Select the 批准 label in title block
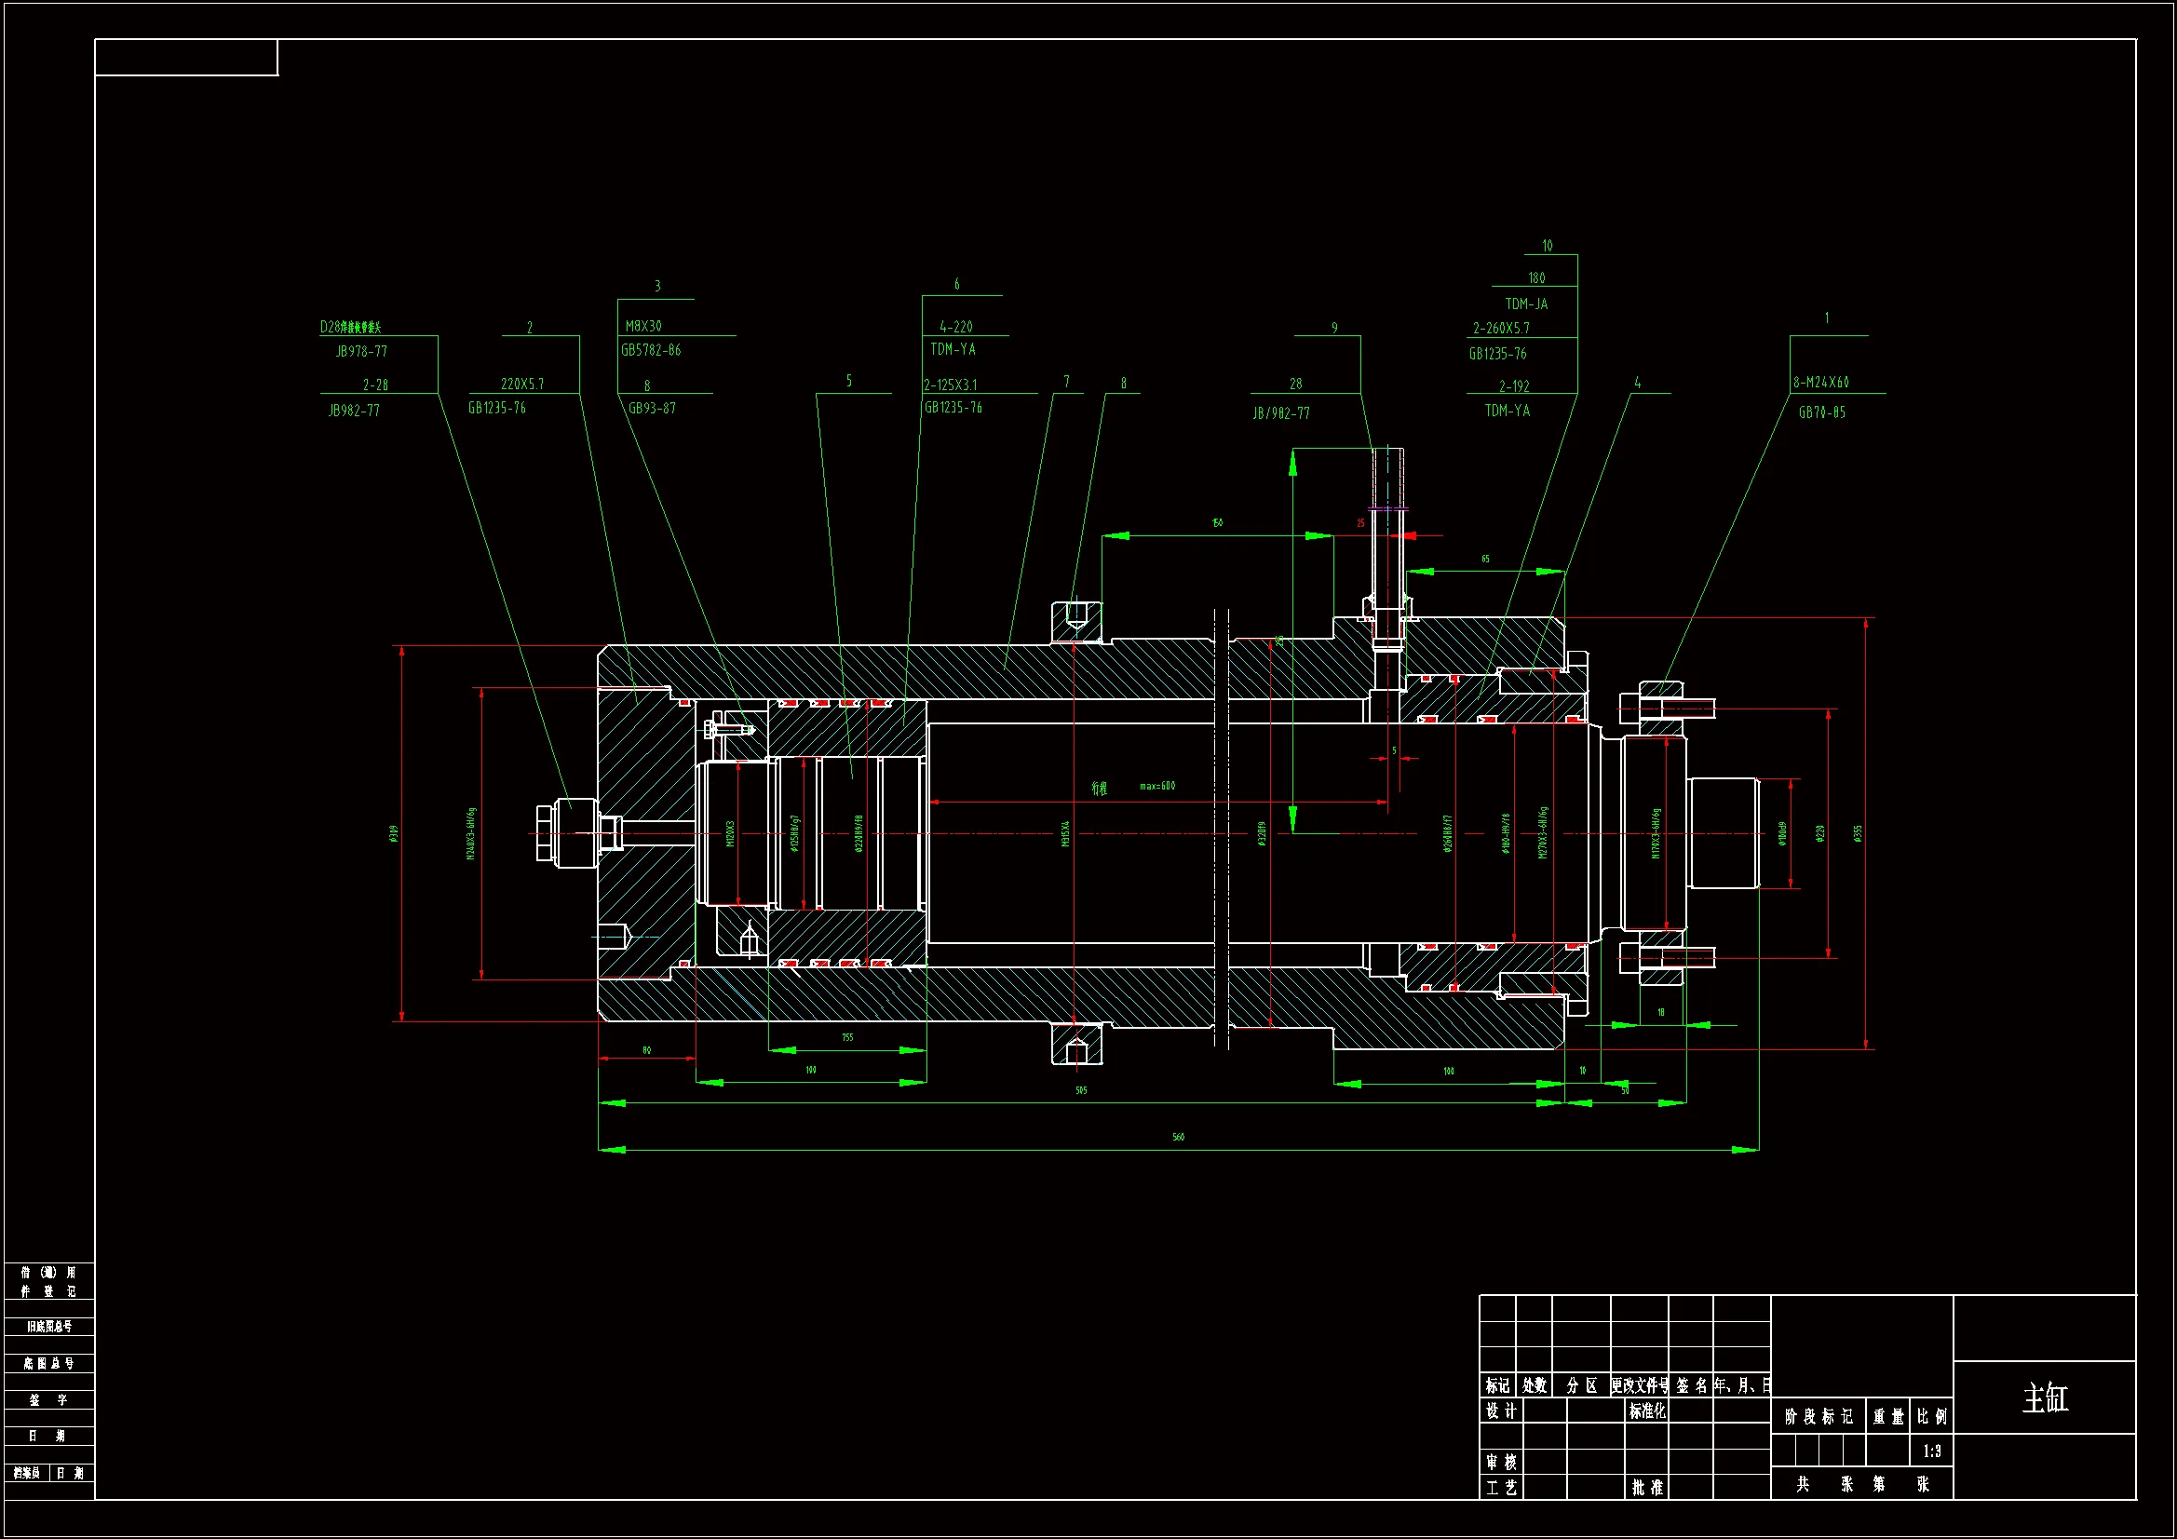This screenshot has height=1539, width=2177. pyautogui.click(x=1647, y=1487)
